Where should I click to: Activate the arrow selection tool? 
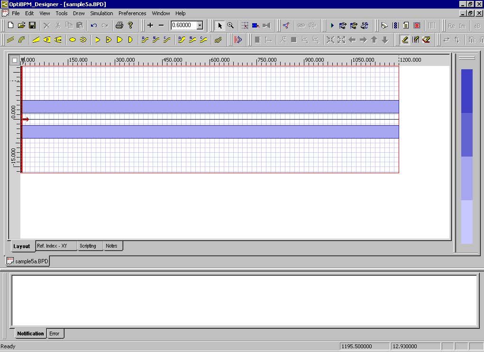(x=219, y=25)
